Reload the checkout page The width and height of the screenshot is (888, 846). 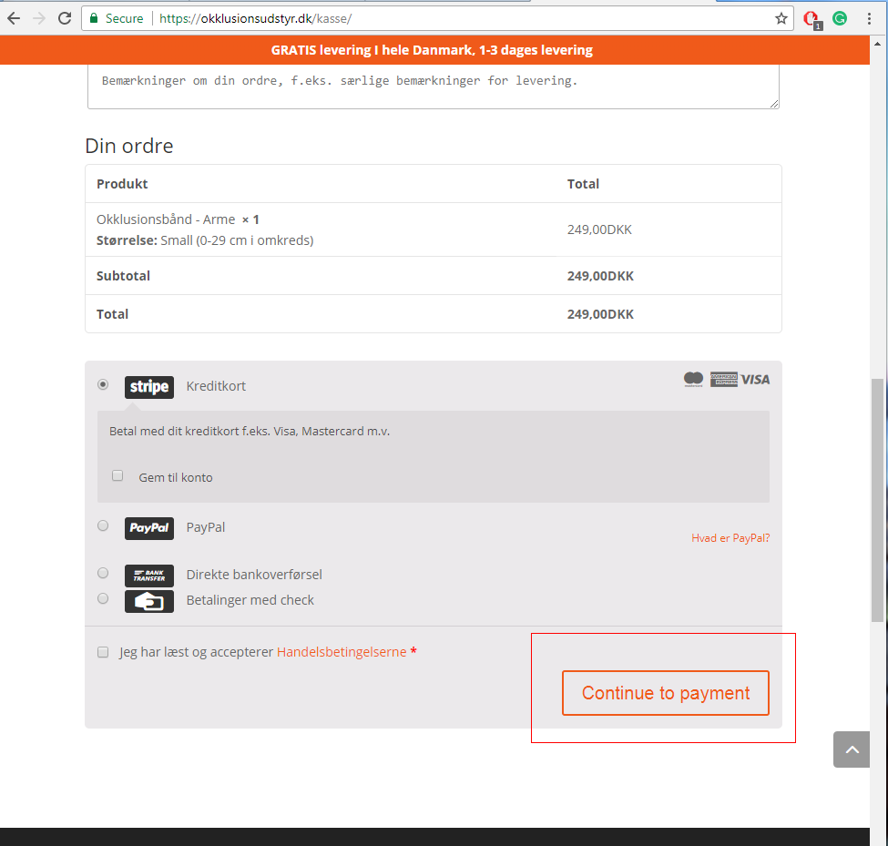pos(65,18)
